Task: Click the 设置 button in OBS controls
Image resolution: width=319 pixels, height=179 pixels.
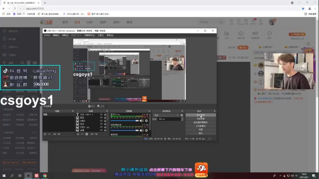Action: tap(201, 130)
